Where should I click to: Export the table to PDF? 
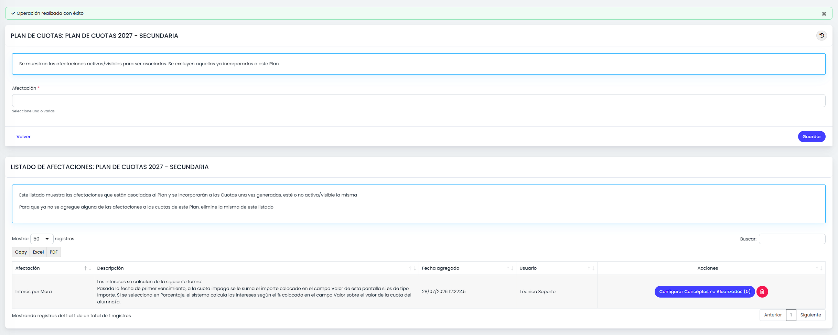pyautogui.click(x=54, y=252)
